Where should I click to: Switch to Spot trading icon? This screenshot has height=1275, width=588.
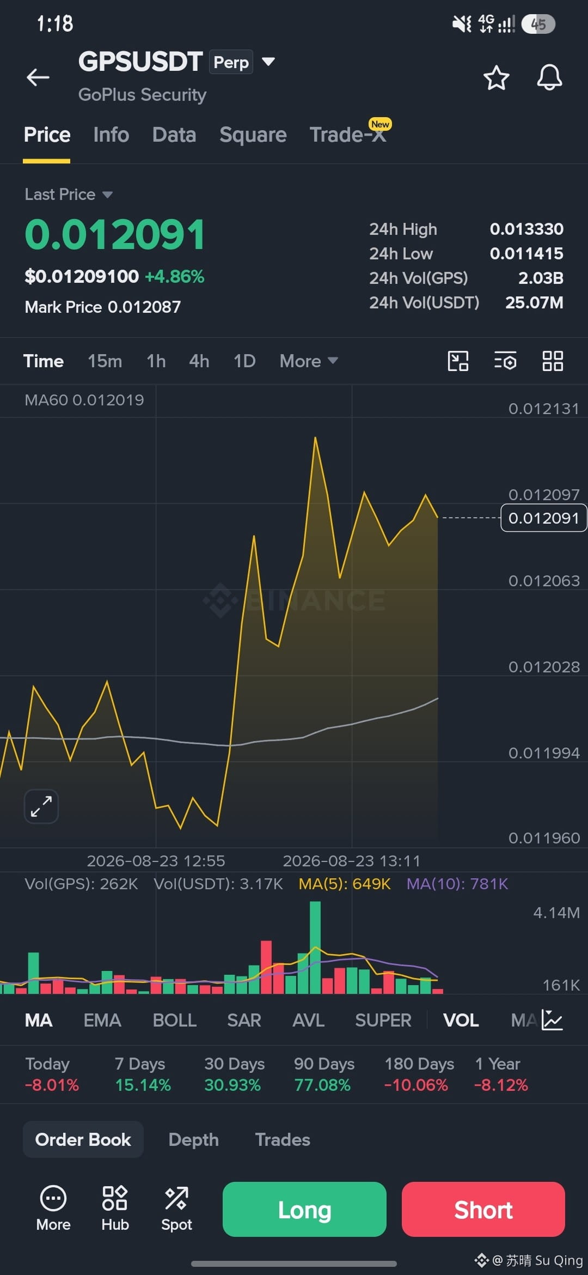(x=176, y=1209)
